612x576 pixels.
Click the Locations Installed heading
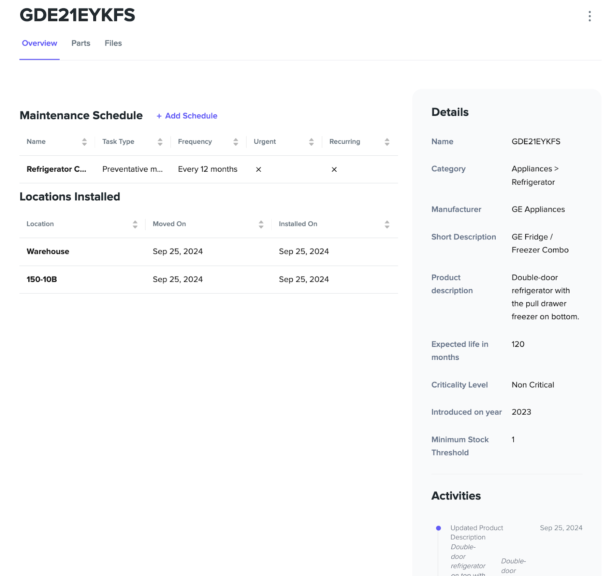click(x=70, y=197)
